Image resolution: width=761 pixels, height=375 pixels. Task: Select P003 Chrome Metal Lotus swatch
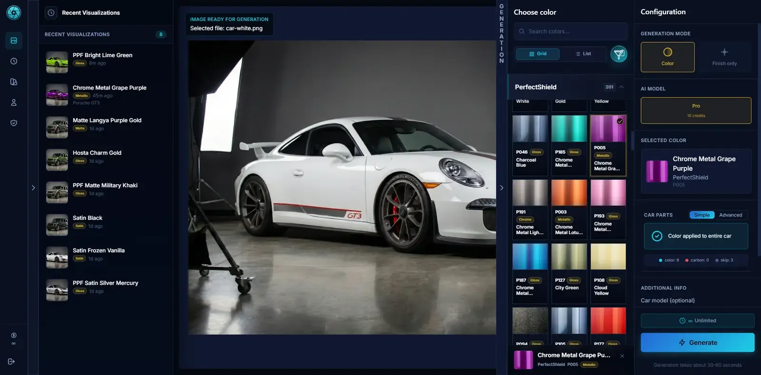pos(569,209)
